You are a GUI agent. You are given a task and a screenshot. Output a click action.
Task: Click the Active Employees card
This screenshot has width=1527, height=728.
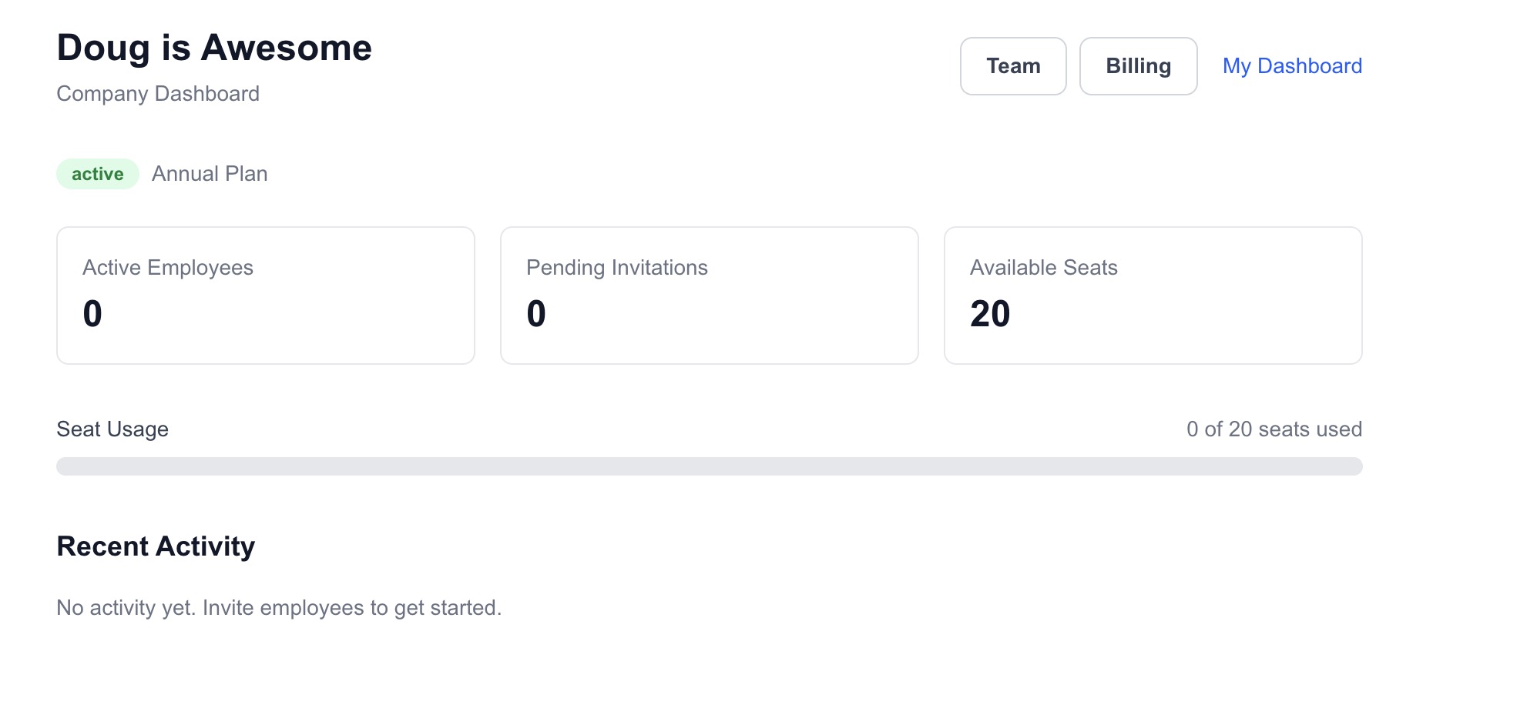pyautogui.click(x=265, y=294)
